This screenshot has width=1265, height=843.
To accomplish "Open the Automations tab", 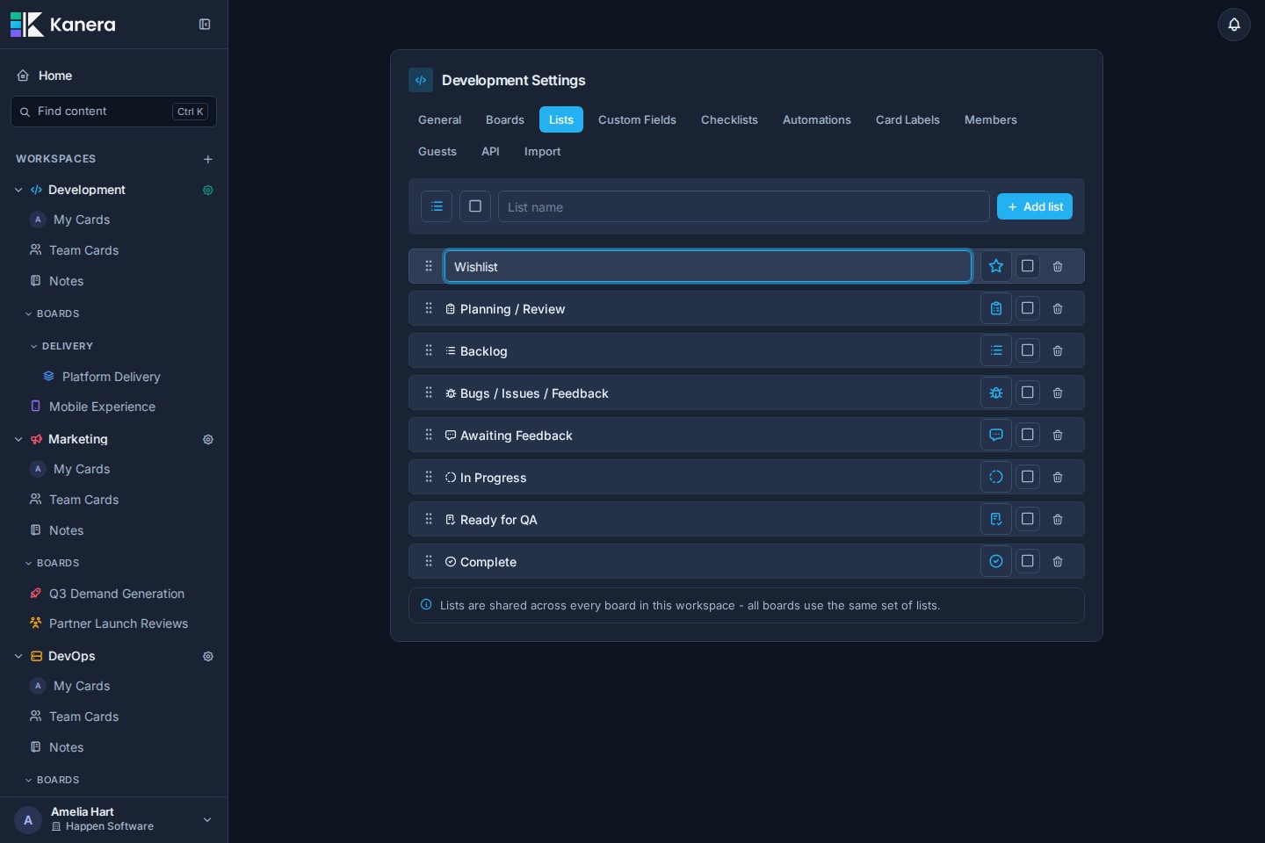I will (x=816, y=119).
